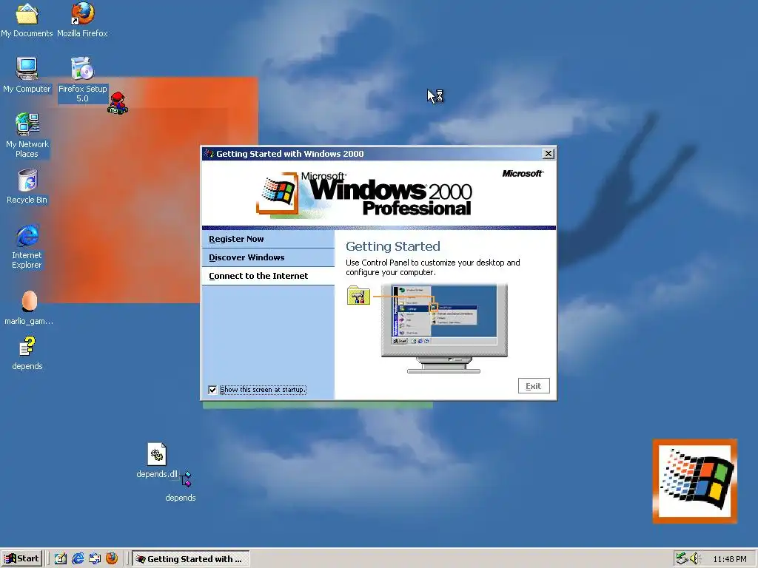Click the 11:48 PM clock in tray

(729, 559)
